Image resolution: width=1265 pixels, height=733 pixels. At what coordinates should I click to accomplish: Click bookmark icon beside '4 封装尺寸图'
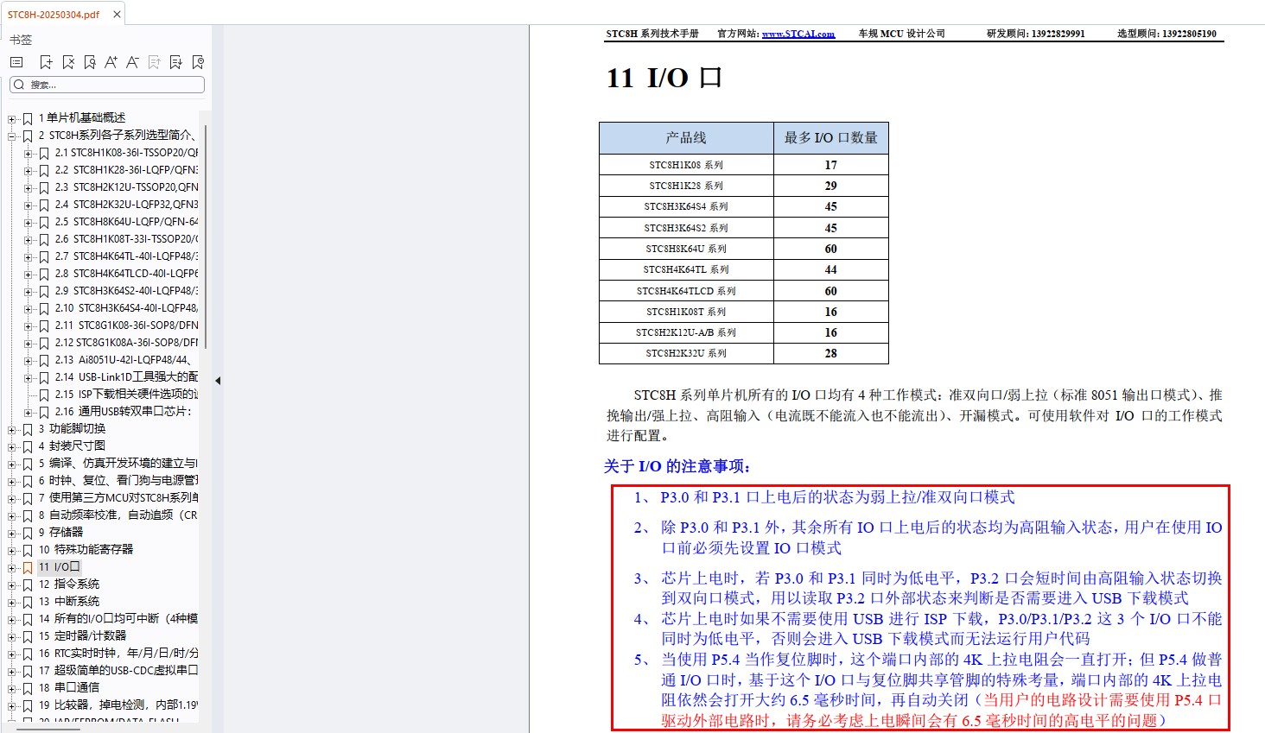click(x=28, y=446)
